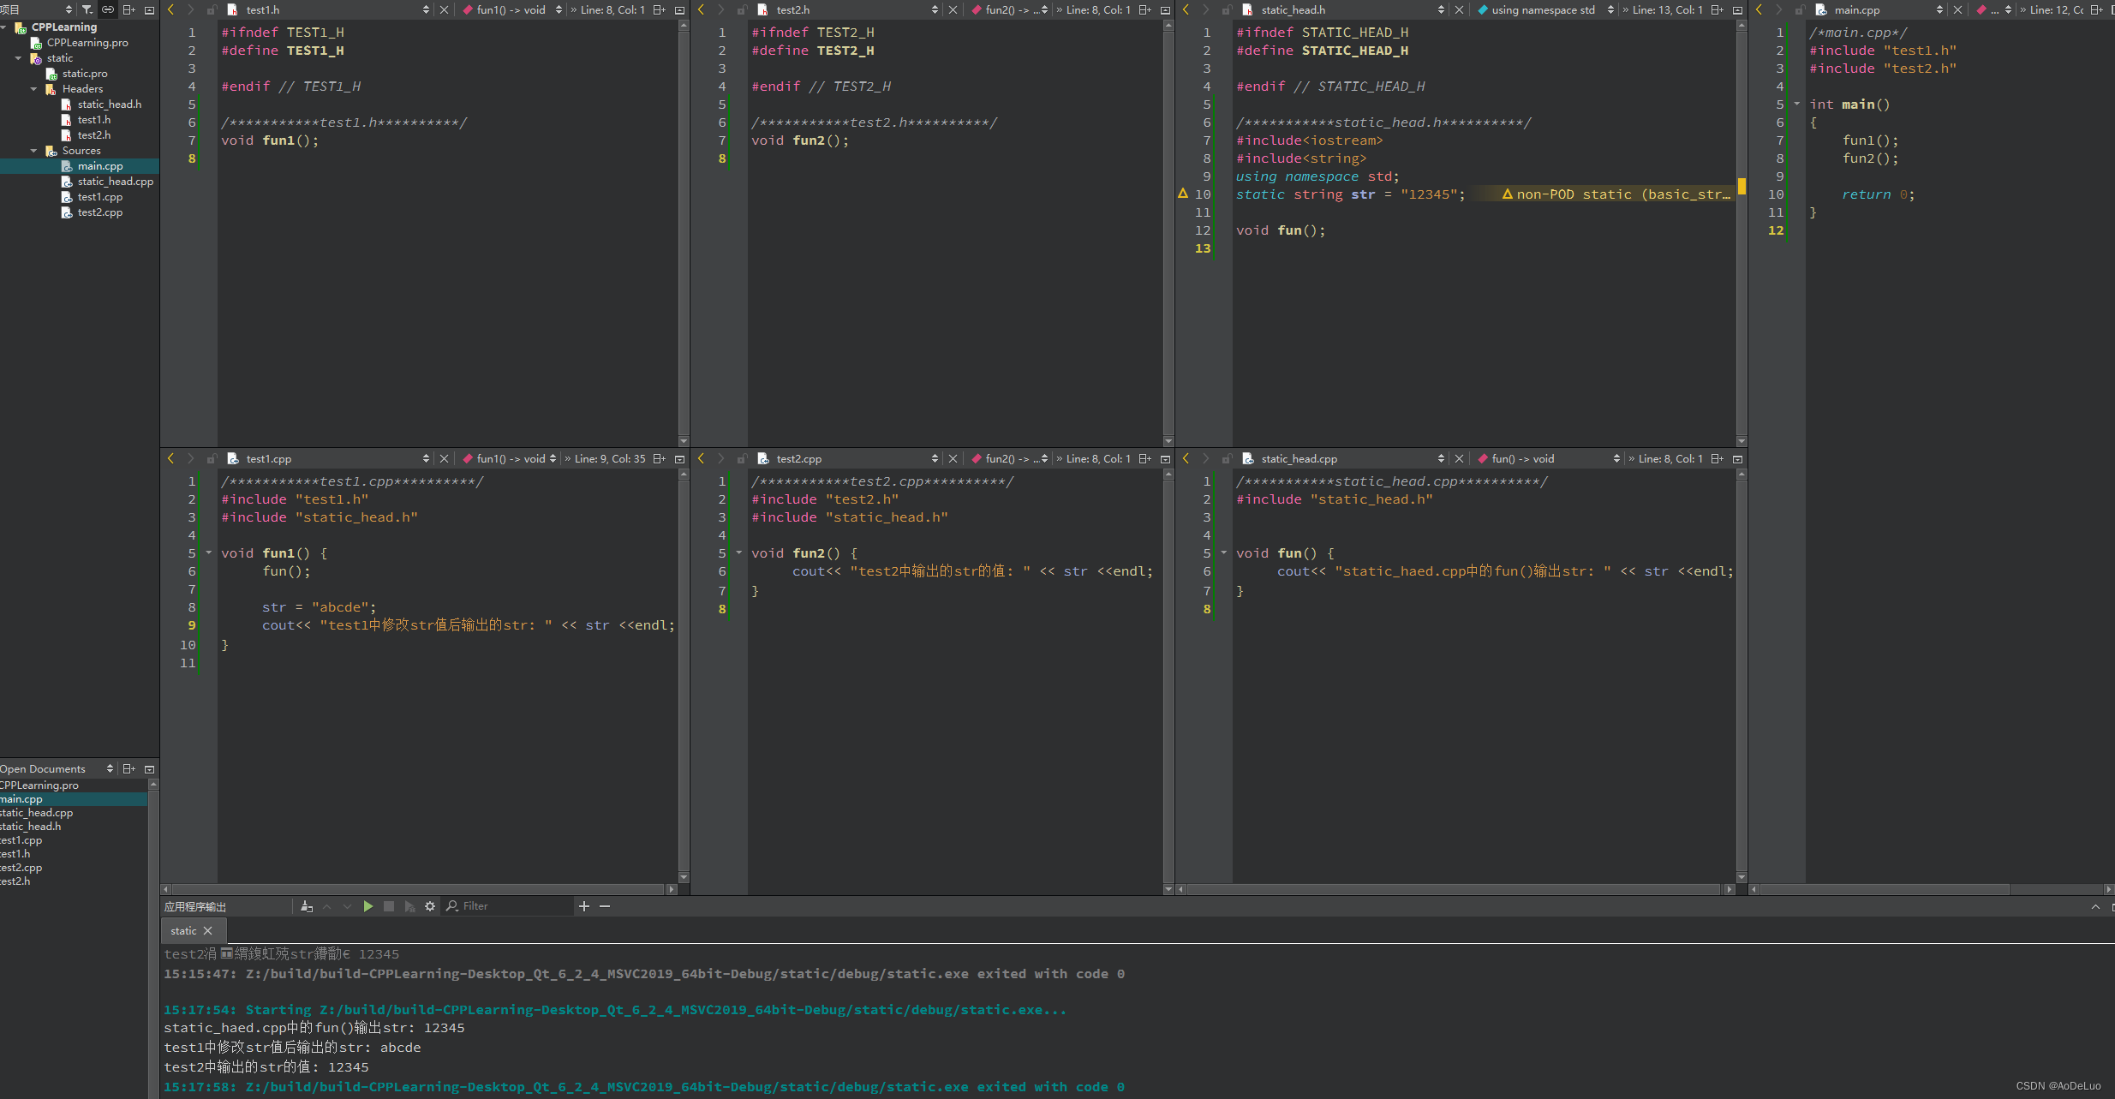Image resolution: width=2115 pixels, height=1099 pixels.
Task: Close the static_head.h document
Action: coord(1459,9)
